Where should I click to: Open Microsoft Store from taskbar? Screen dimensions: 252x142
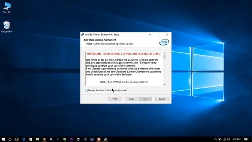click(31, 139)
